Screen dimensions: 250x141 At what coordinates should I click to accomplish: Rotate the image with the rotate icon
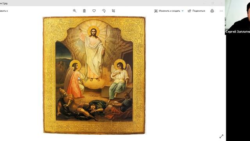[104, 11]
